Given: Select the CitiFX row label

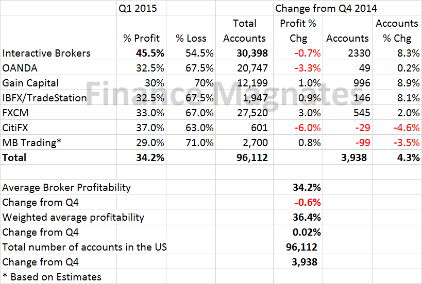Looking at the screenshot, I should click(16, 128).
